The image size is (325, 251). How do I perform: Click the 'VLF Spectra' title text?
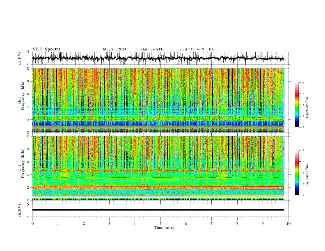coord(46,49)
